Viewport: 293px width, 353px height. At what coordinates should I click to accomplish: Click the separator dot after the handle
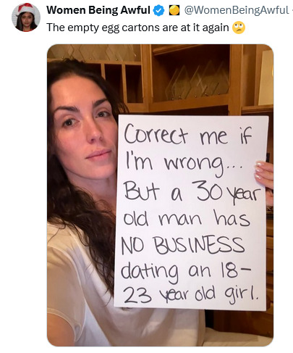(x=292, y=10)
